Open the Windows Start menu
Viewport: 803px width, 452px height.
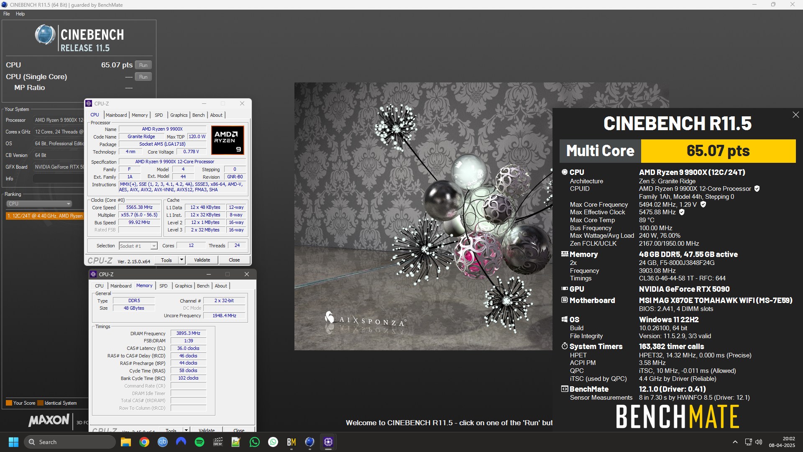click(13, 442)
